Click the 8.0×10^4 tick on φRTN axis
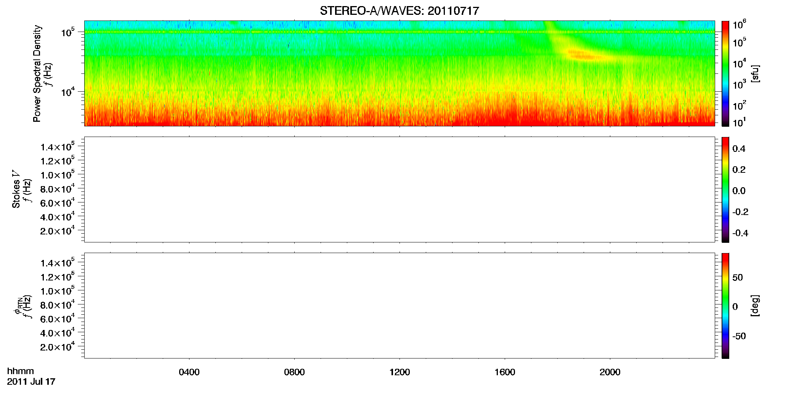The height and width of the screenshot is (411, 799). tap(58, 304)
